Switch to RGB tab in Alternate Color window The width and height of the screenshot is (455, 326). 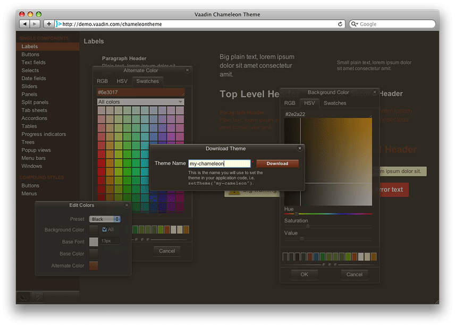[x=102, y=81]
